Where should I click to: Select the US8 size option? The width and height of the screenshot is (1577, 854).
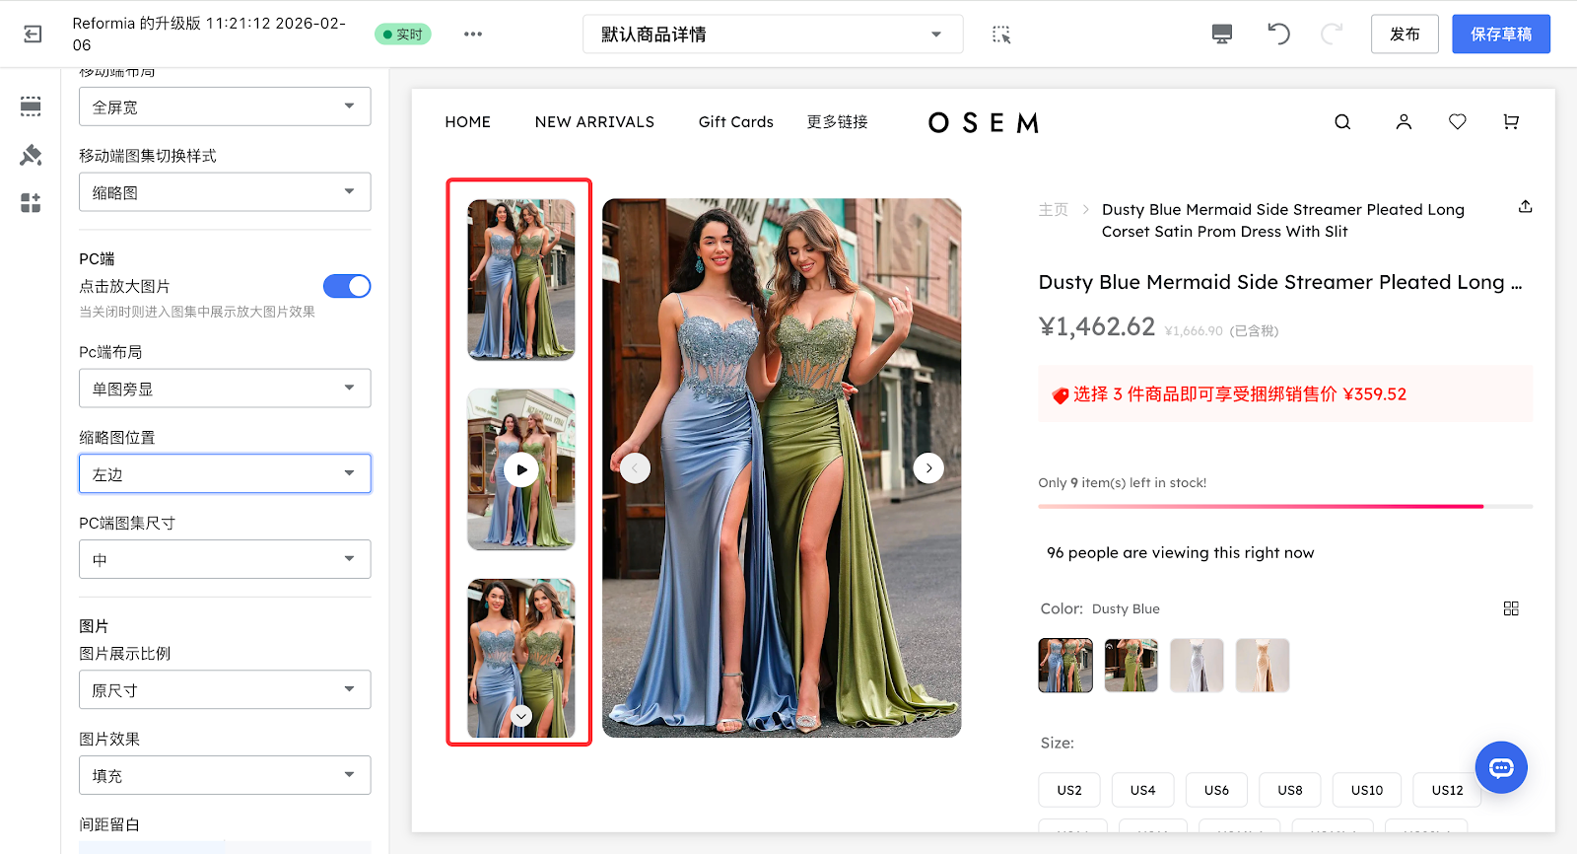[x=1289, y=790]
